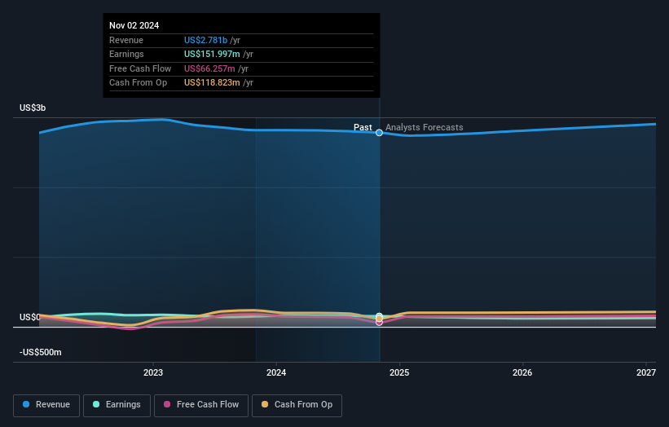Click the US$0 y-axis label

point(29,317)
